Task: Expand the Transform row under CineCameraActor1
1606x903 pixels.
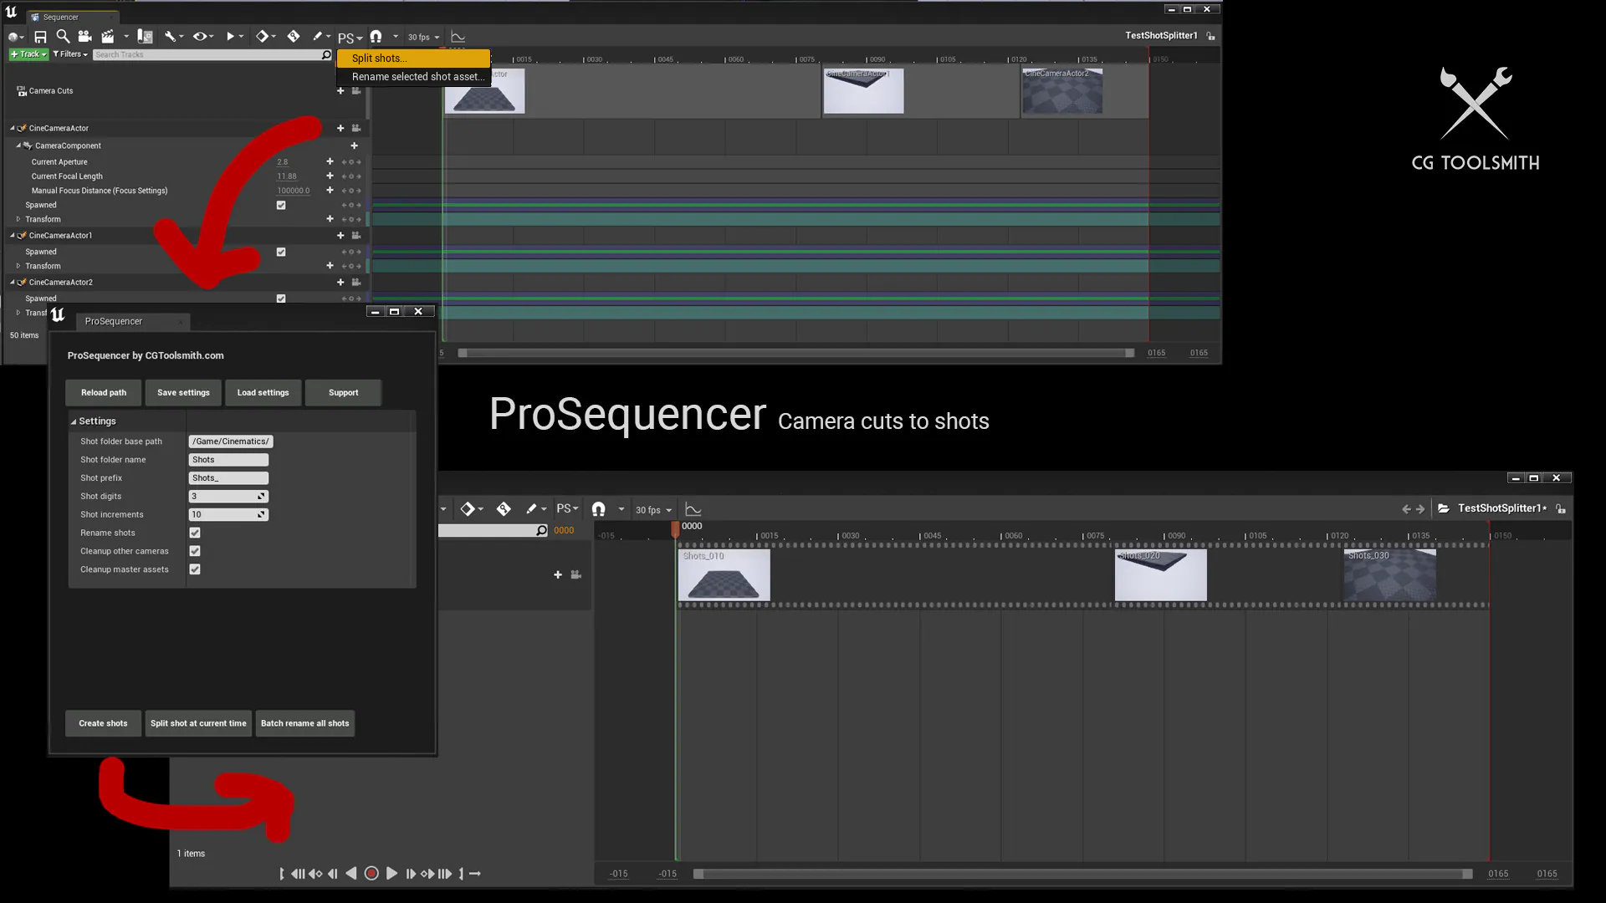Action: (18, 266)
